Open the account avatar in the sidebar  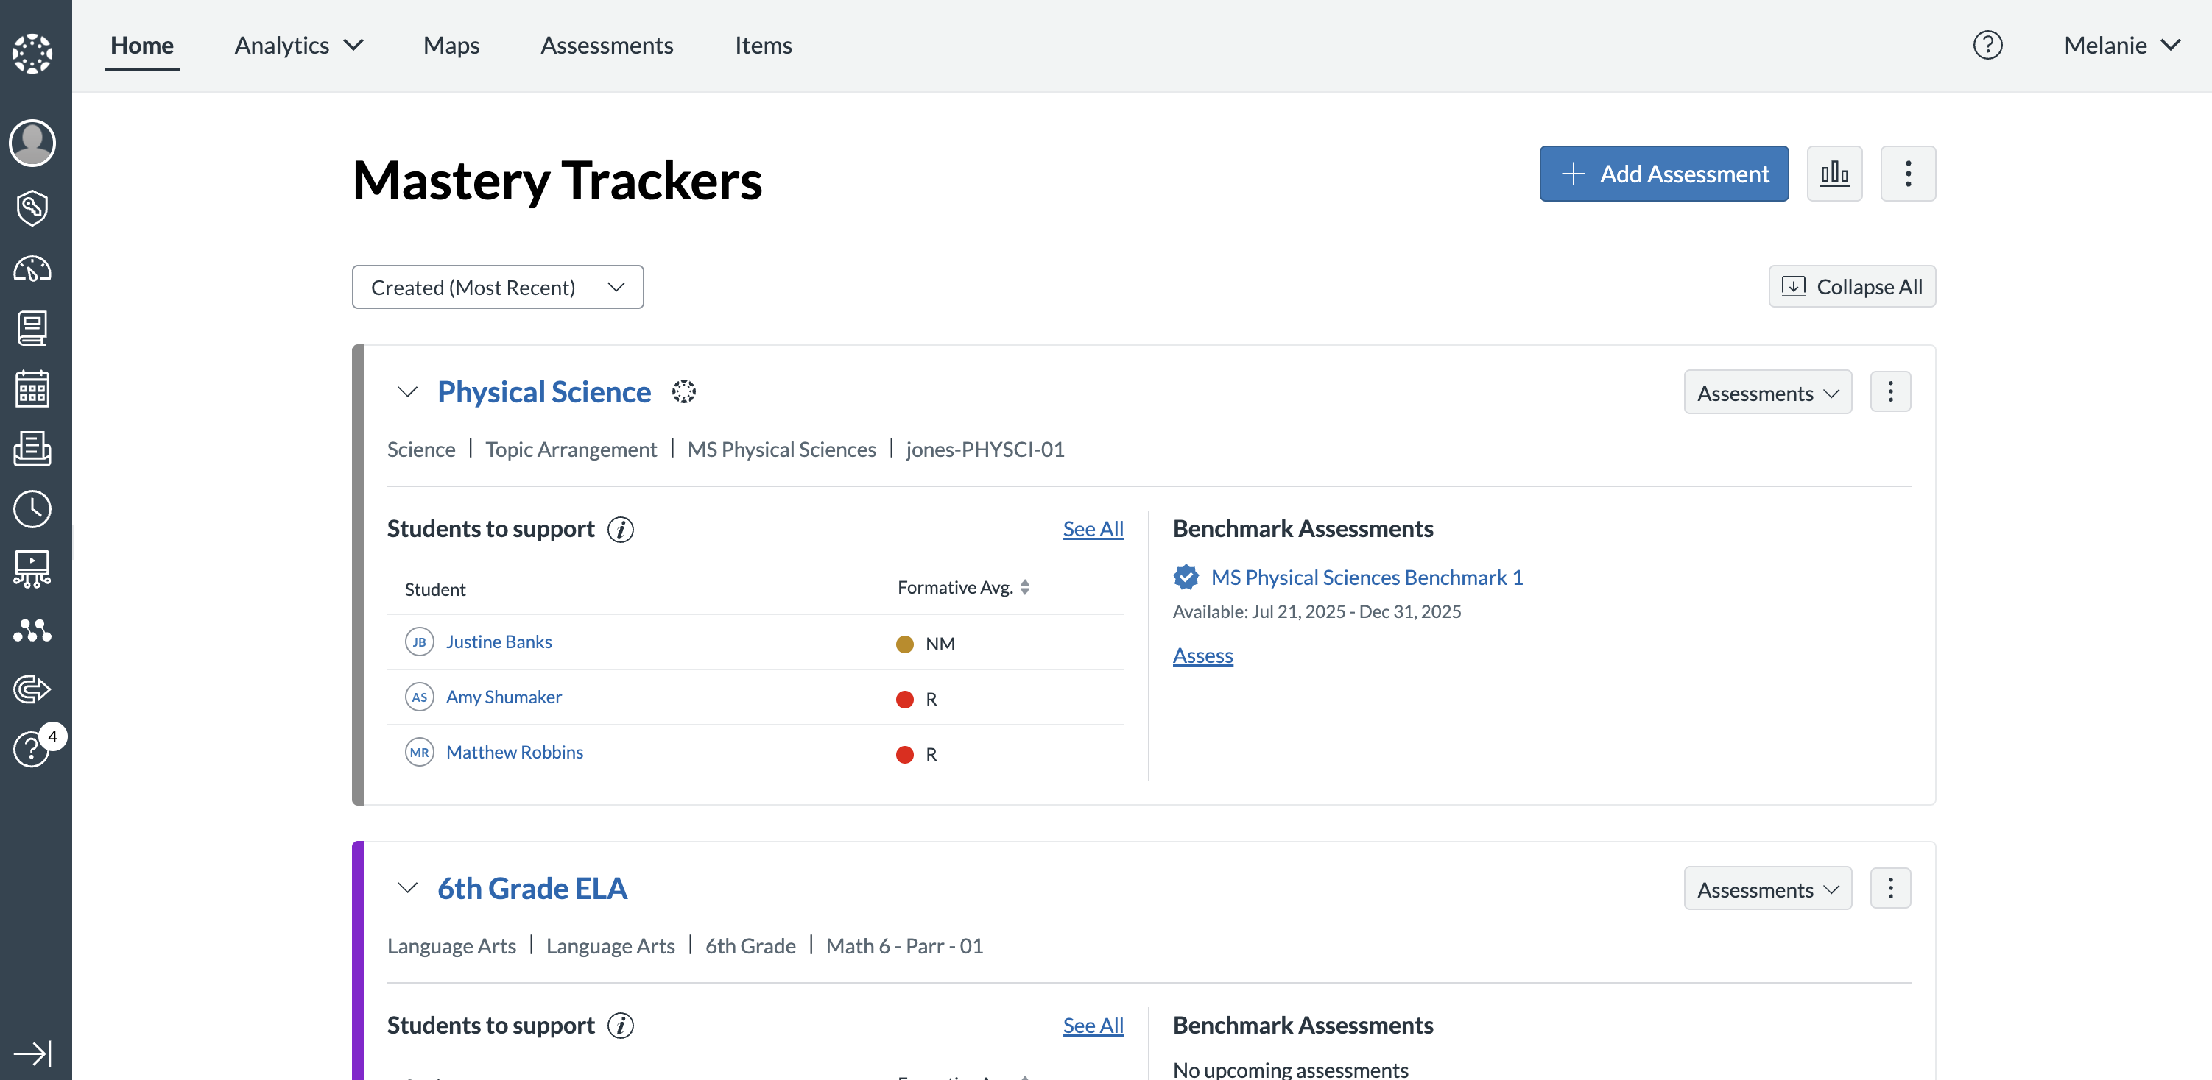click(x=32, y=143)
